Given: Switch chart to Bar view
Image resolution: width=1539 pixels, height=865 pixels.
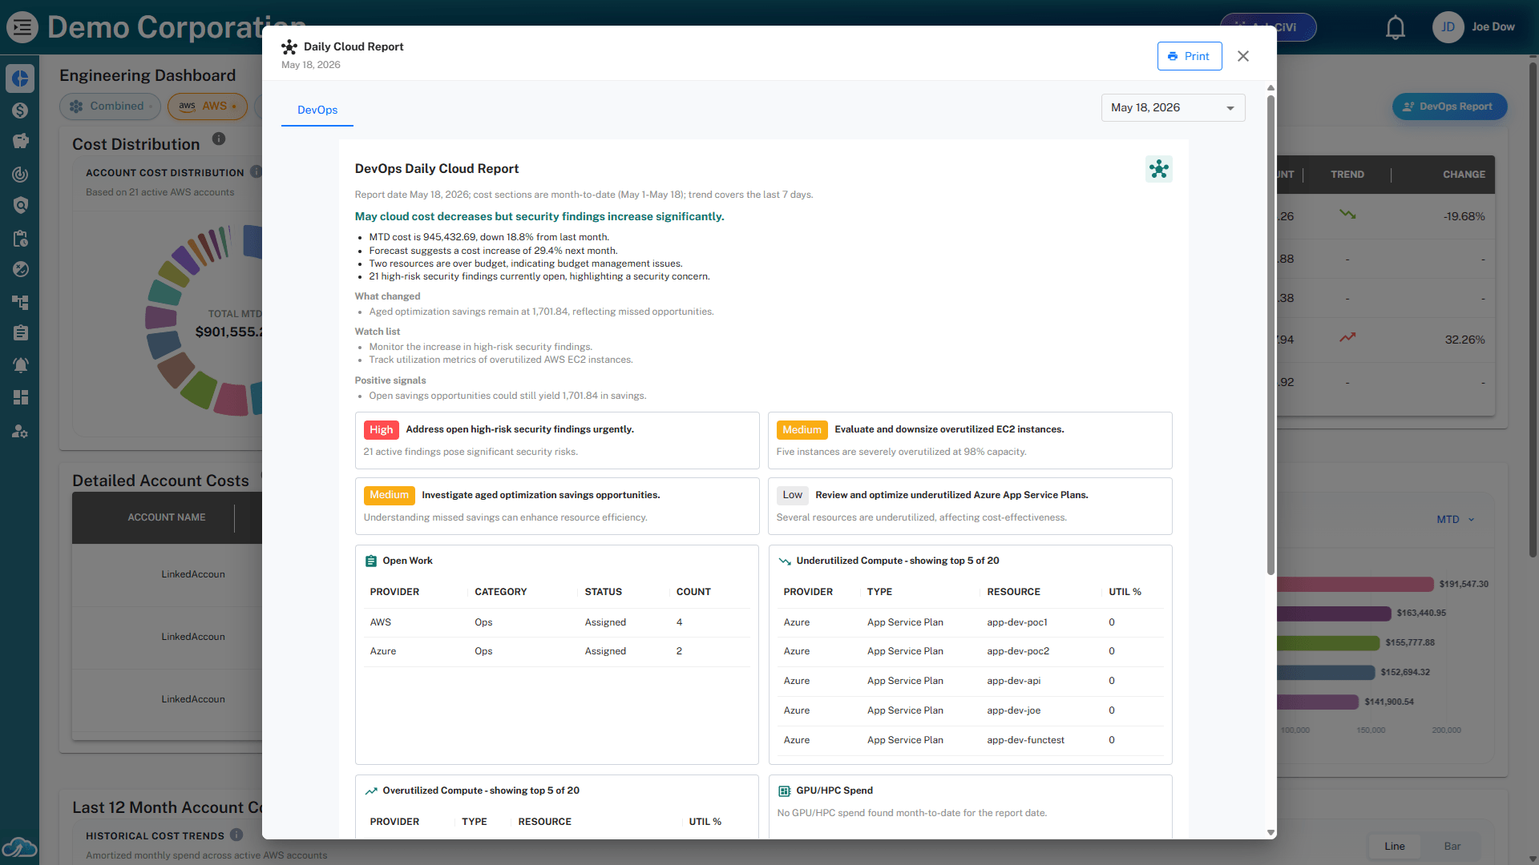Looking at the screenshot, I should click(x=1452, y=847).
